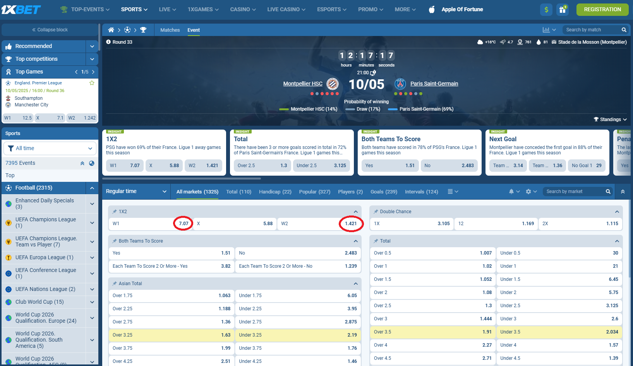This screenshot has height=366, width=633.
Task: Open the Regular time dropdown
Action: [136, 192]
